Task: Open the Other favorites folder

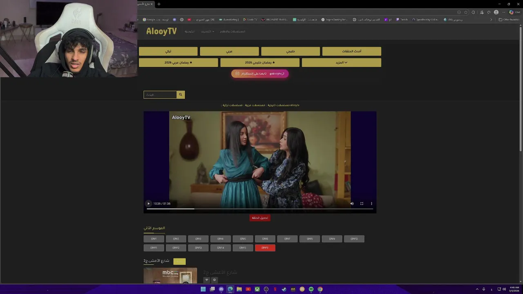Action: pos(509,20)
